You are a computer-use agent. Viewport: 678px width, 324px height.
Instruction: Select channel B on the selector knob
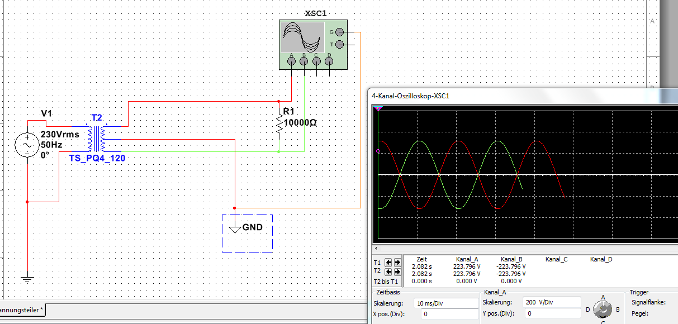pyautogui.click(x=618, y=309)
